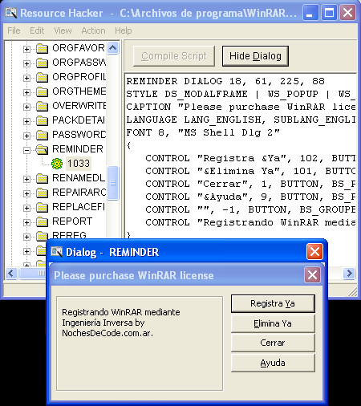Select the RENAMEDL folder icon
Image resolution: width=361 pixels, height=406 pixels.
tap(42, 178)
